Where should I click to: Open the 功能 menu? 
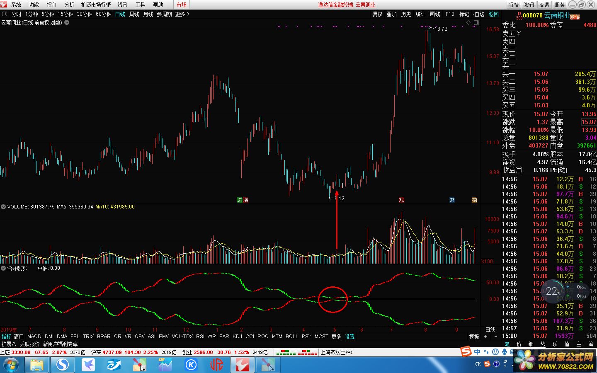[34, 5]
